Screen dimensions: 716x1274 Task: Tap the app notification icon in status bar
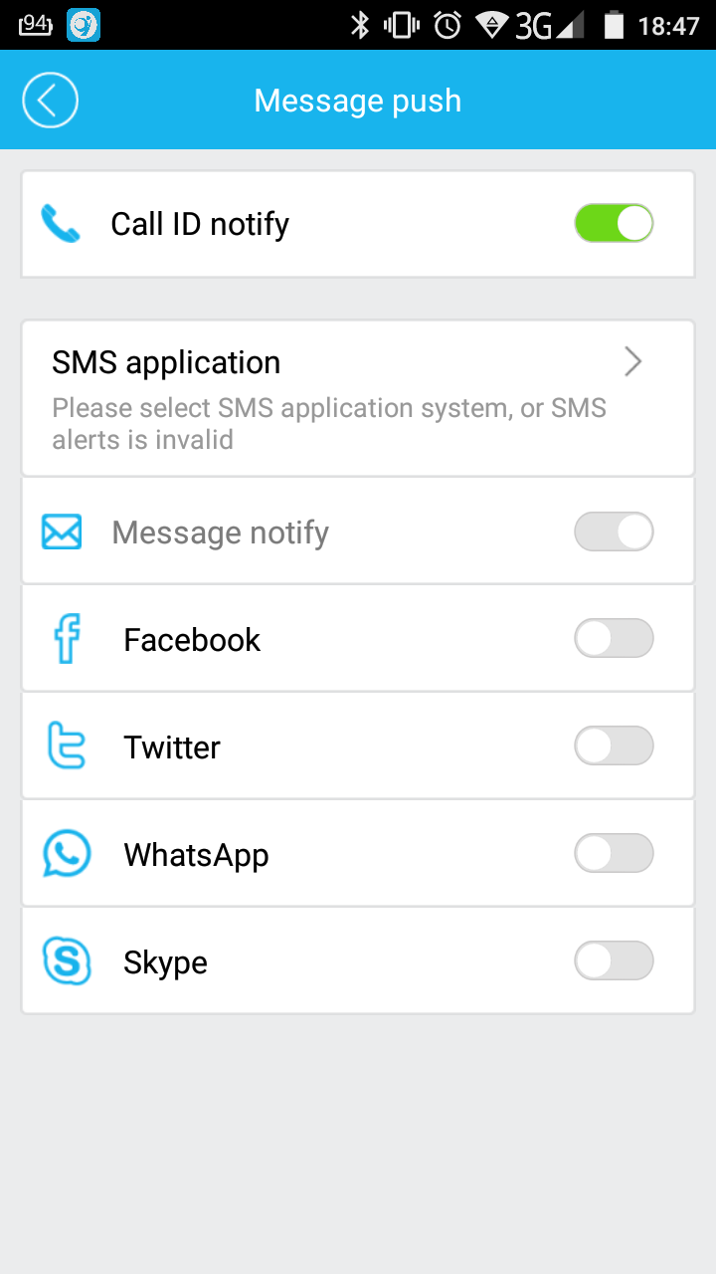pos(84,25)
